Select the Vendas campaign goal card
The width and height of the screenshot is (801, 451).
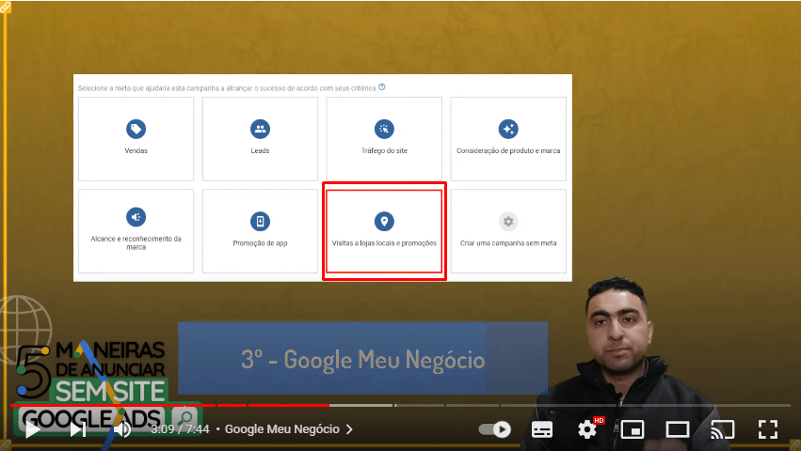click(136, 139)
